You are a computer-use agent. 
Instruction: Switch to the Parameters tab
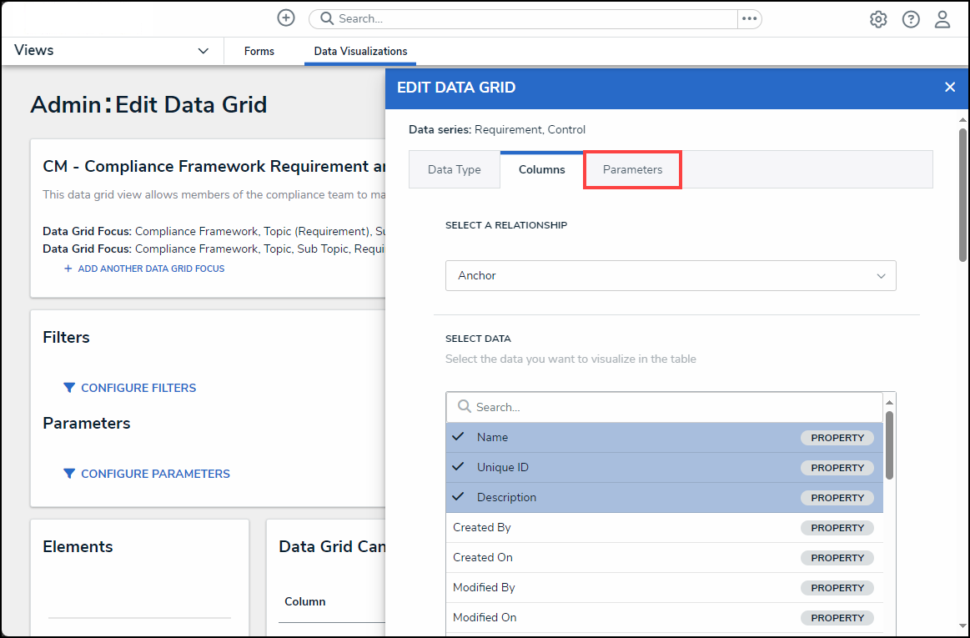point(632,170)
